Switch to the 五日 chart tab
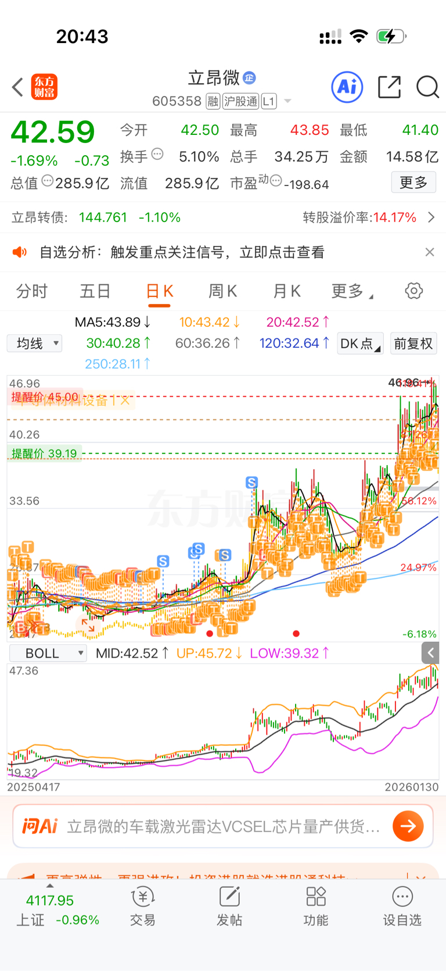The image size is (446, 971). click(x=95, y=291)
